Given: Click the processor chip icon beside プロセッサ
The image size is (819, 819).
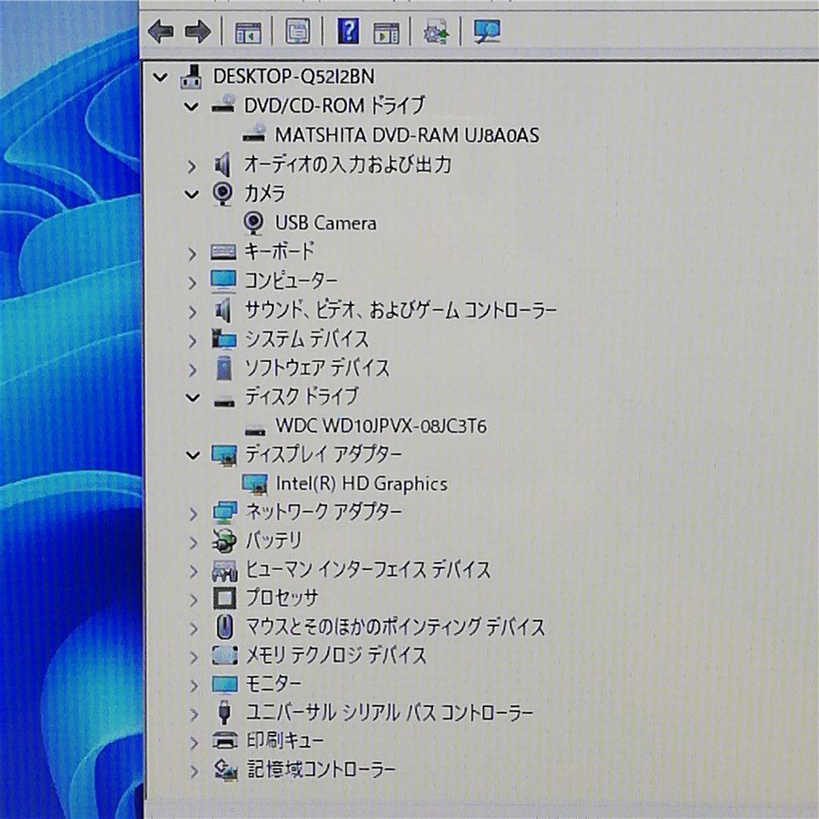Looking at the screenshot, I should click(224, 598).
